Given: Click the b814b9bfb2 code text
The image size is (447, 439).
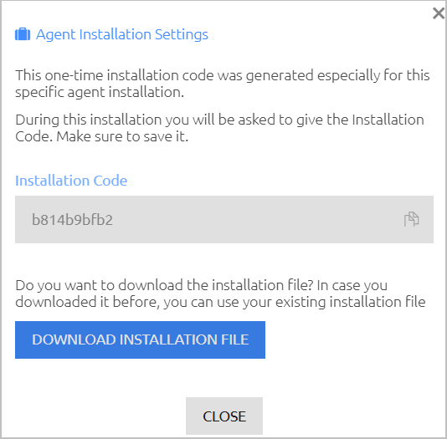Looking at the screenshot, I should (x=72, y=220).
